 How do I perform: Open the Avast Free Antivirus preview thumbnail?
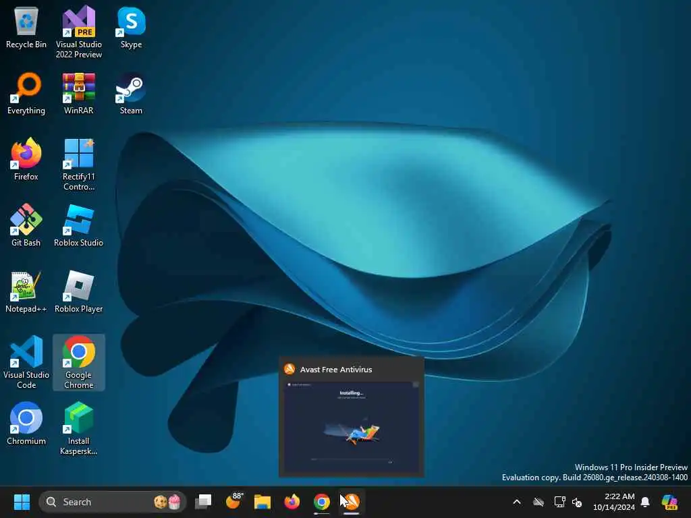351,417
